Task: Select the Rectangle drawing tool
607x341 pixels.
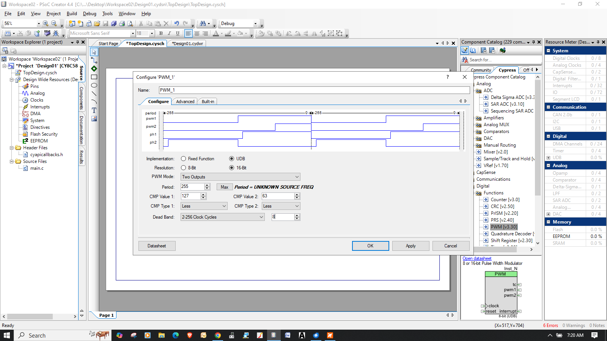Action: [x=94, y=77]
